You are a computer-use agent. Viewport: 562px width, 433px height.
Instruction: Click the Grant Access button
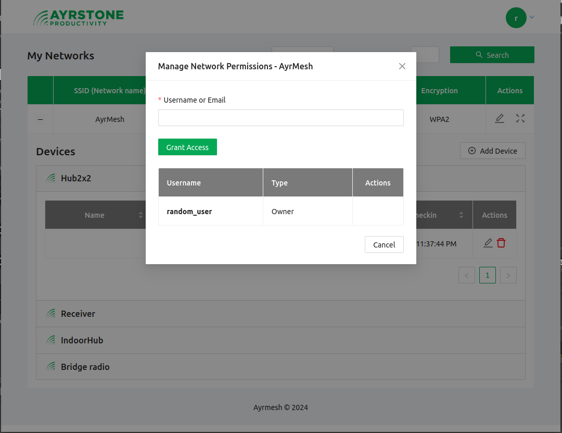(x=187, y=147)
